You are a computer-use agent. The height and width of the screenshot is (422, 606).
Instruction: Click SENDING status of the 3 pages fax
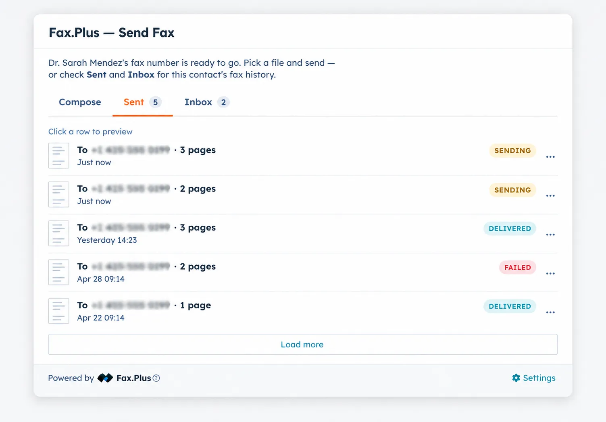pos(512,151)
